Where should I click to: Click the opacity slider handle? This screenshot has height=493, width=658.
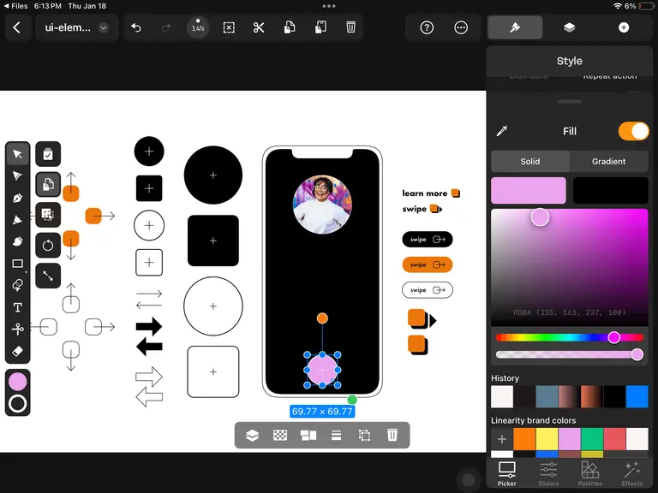(x=637, y=354)
